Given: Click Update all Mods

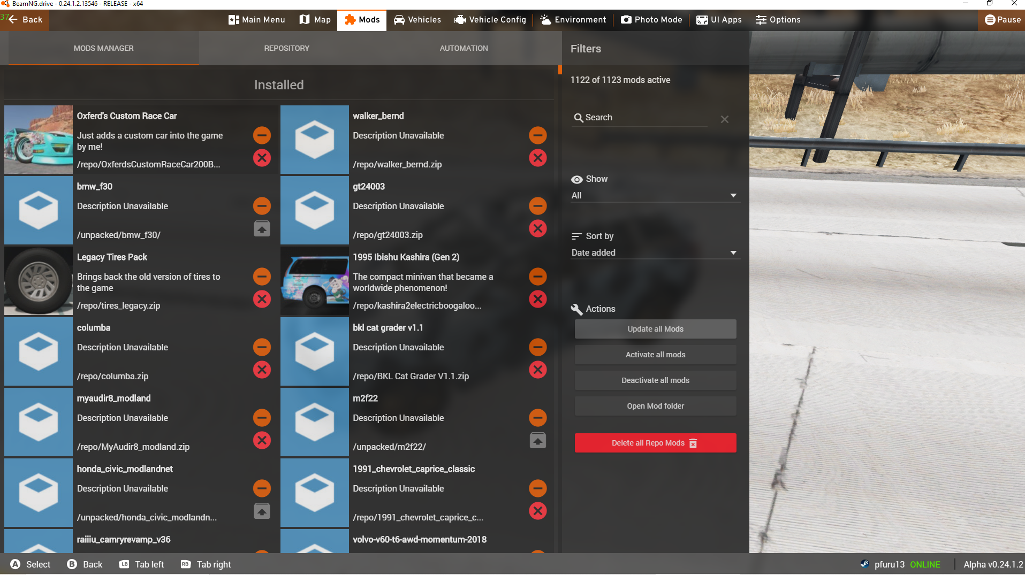Looking at the screenshot, I should click(x=656, y=329).
